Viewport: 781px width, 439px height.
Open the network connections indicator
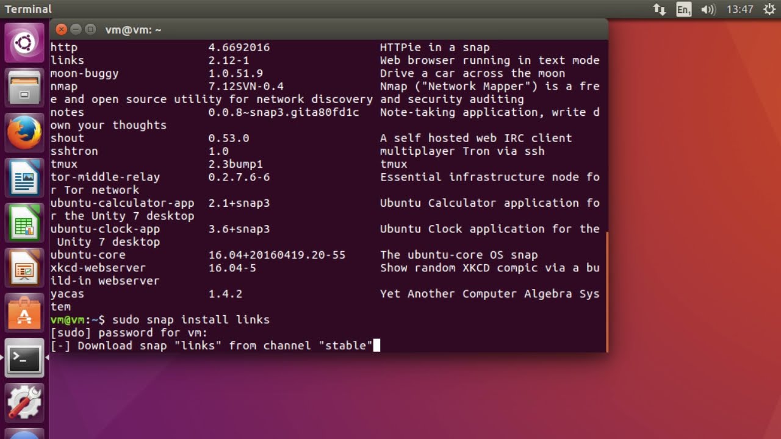[x=659, y=9]
